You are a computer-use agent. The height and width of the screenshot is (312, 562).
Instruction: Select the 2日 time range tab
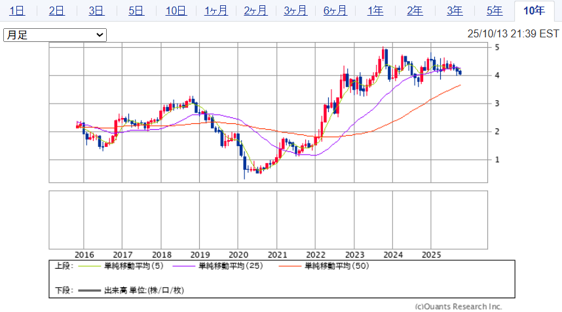pos(57,10)
